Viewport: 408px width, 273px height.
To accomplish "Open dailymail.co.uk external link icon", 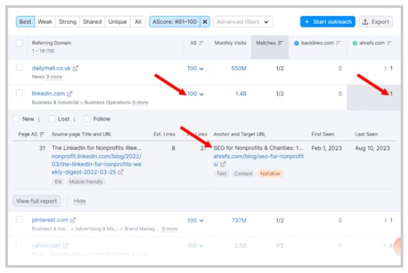I will (x=76, y=68).
